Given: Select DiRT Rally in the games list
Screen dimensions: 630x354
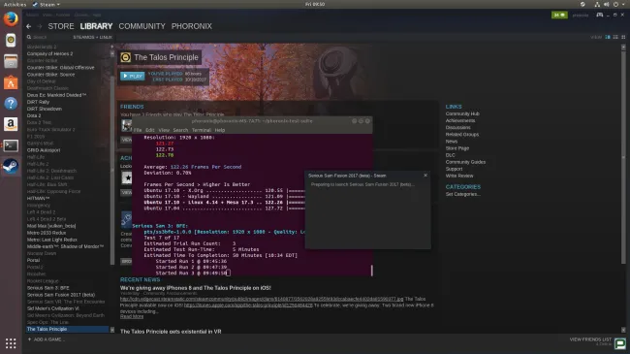Looking at the screenshot, I should [x=38, y=102].
